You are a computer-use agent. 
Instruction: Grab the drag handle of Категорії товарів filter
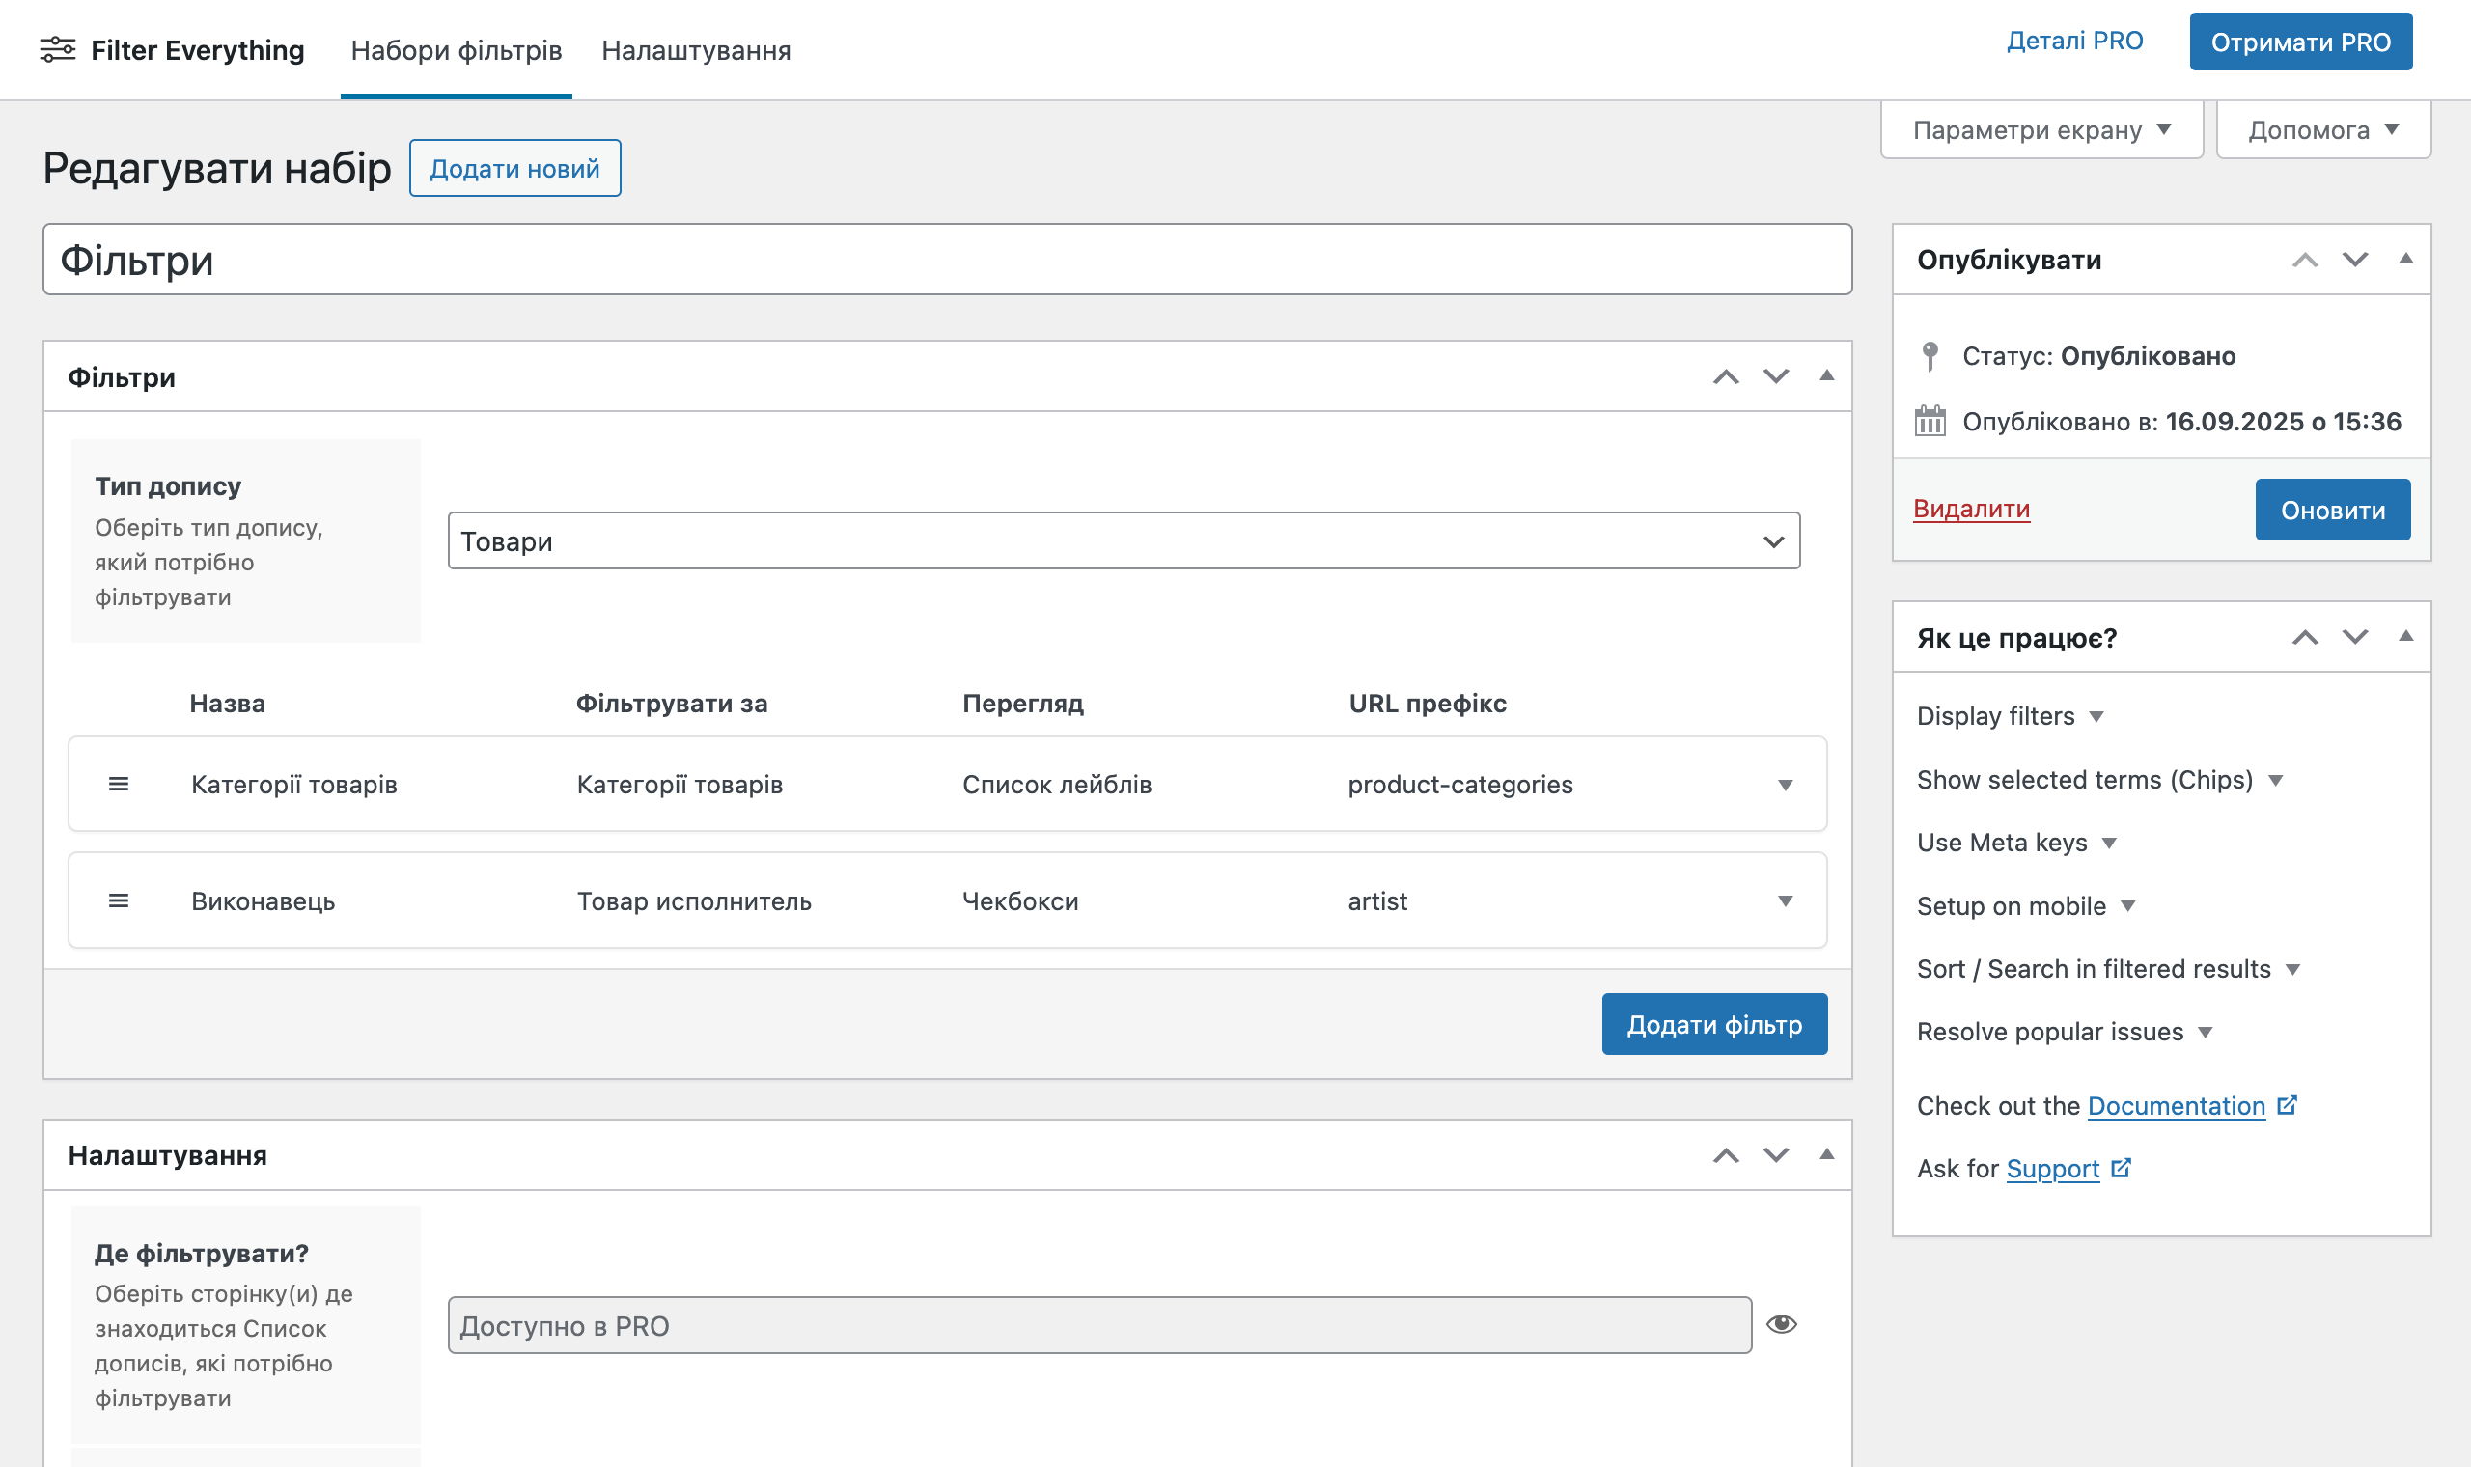tap(119, 784)
